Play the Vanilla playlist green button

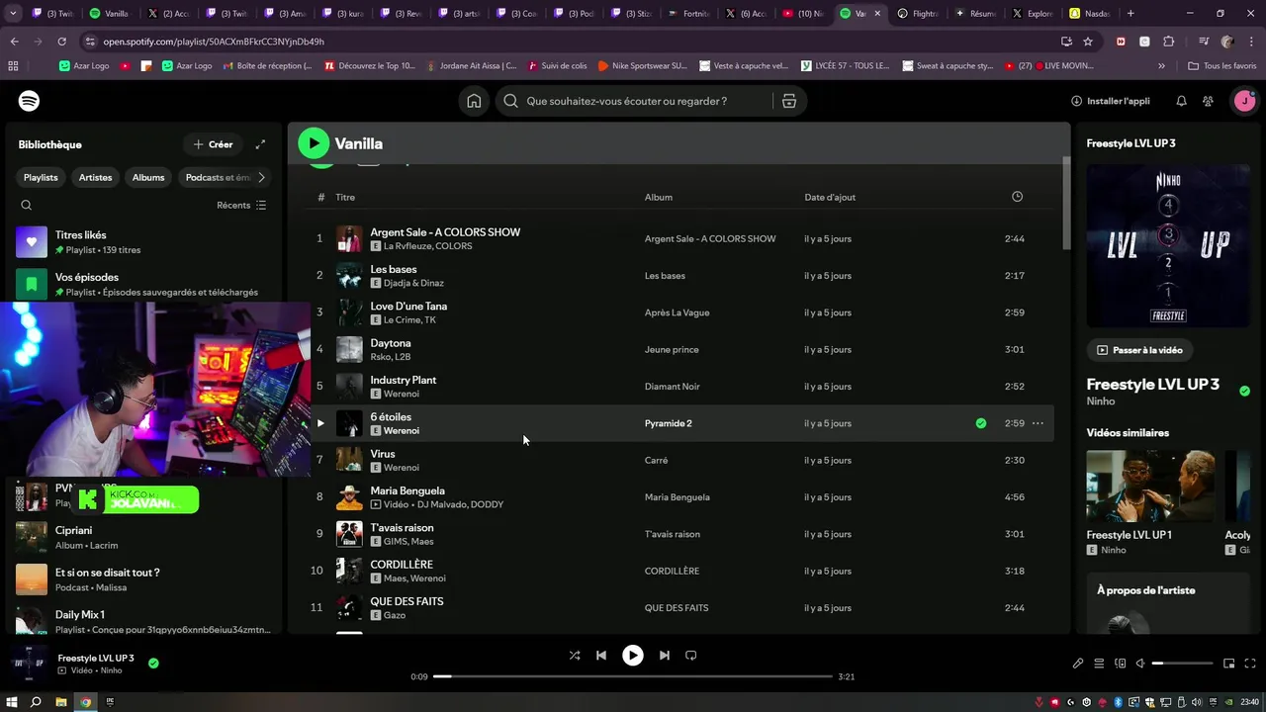point(314,143)
